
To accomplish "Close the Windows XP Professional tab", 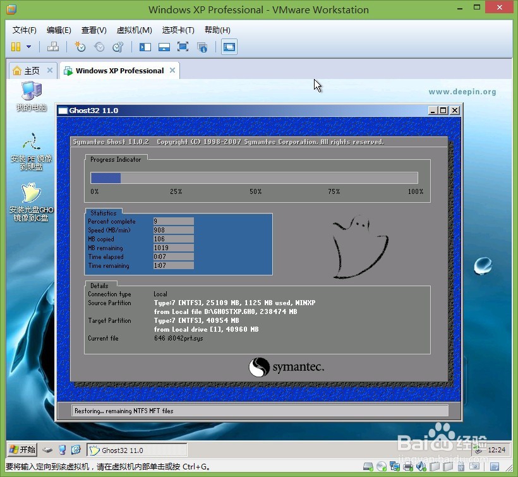I will (x=172, y=70).
